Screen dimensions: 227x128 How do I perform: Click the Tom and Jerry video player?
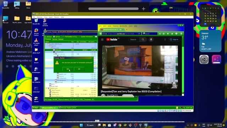coord(140,67)
